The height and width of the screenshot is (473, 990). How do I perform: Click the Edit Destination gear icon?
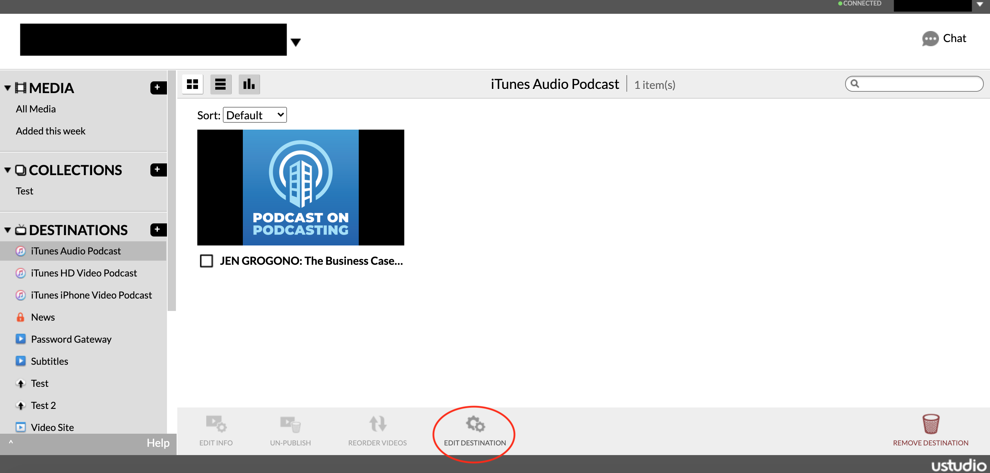point(475,424)
